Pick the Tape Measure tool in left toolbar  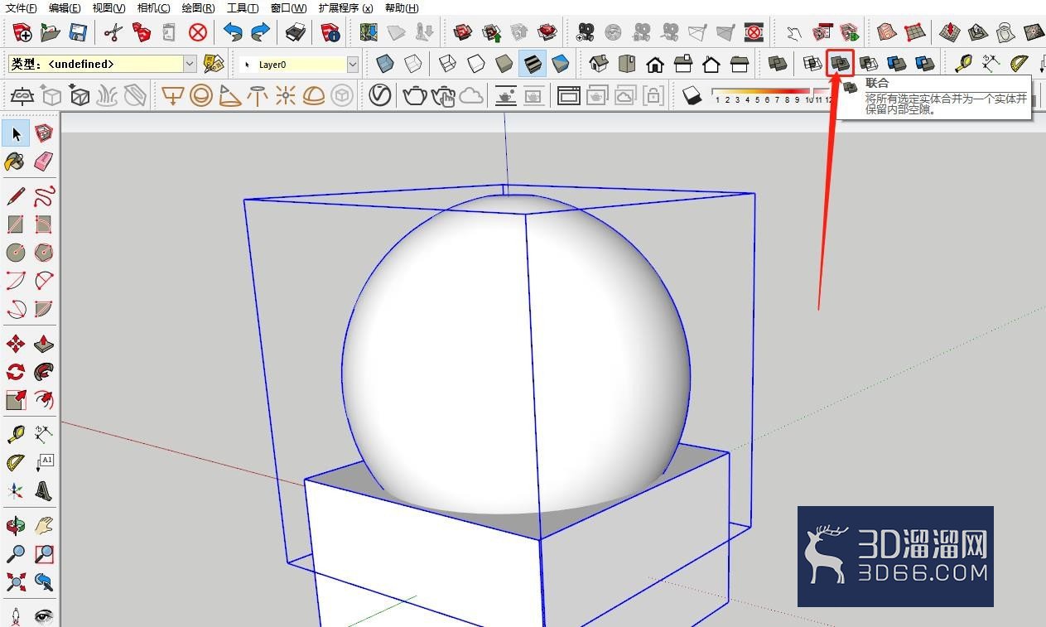tap(16, 434)
